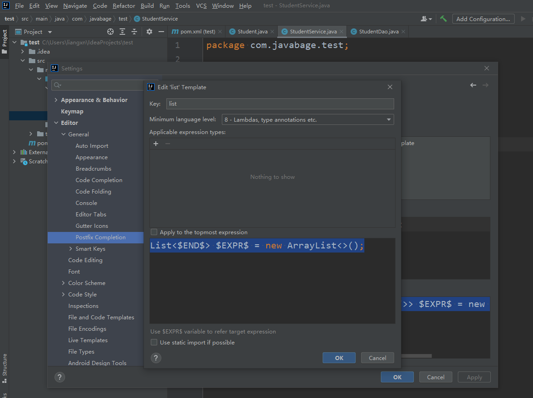Open the Refactor menu

(124, 6)
